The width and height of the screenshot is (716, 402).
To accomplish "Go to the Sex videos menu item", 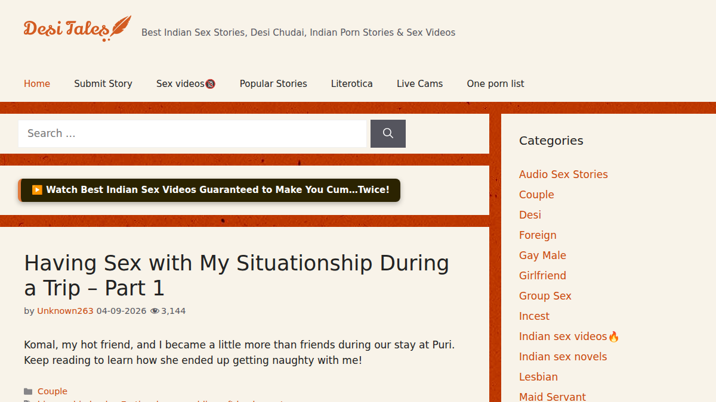I will point(186,84).
